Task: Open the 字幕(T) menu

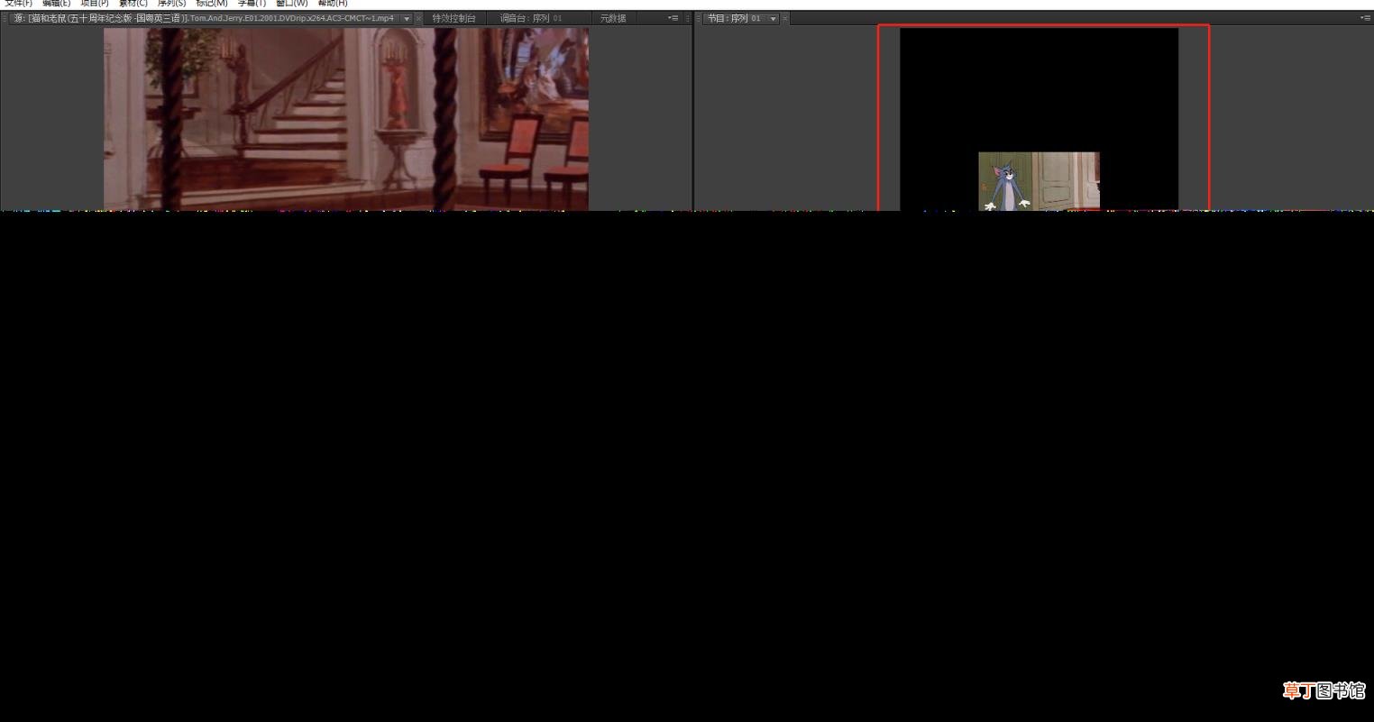Action: pyautogui.click(x=252, y=4)
